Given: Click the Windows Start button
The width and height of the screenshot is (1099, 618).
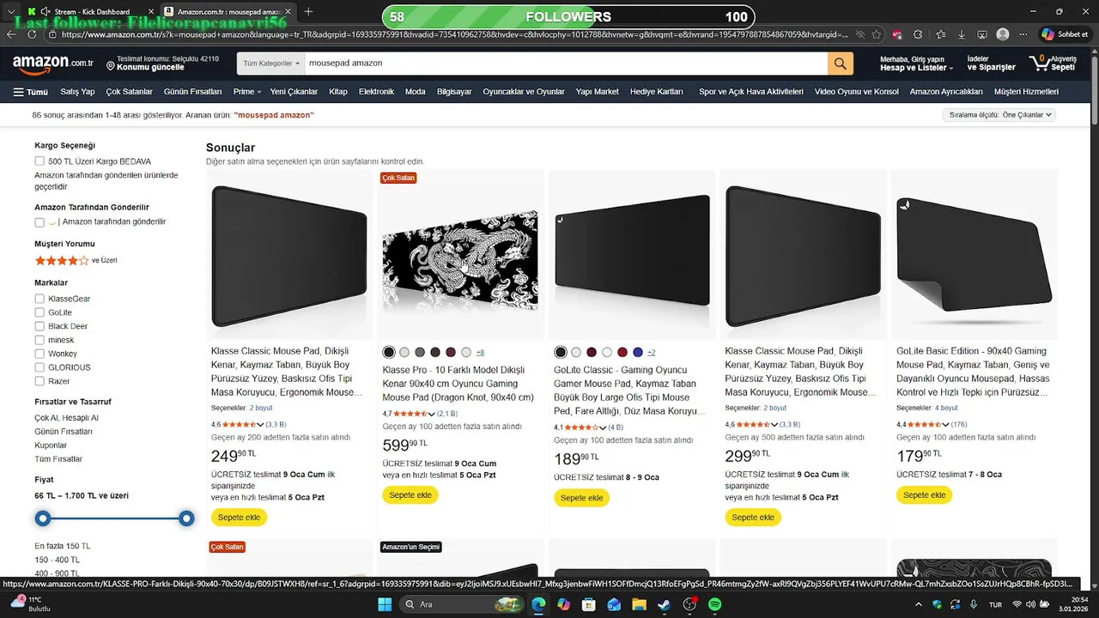Looking at the screenshot, I should [x=385, y=604].
